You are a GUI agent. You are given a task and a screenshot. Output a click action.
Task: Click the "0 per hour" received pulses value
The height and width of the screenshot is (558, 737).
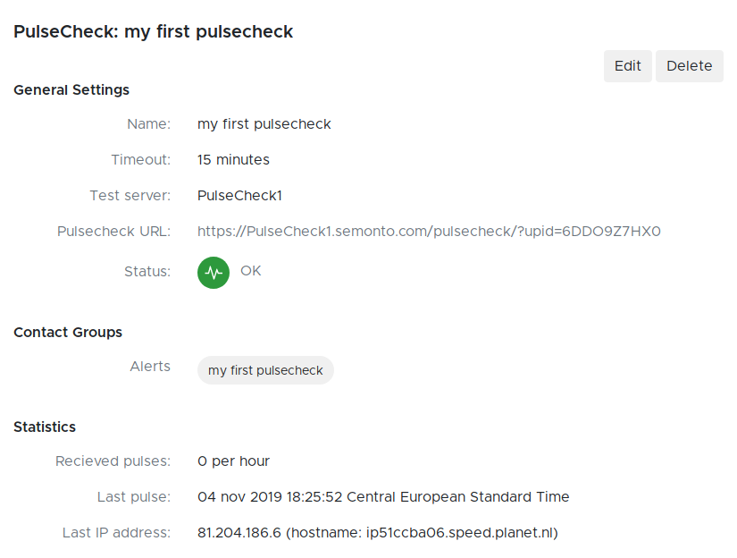233,461
